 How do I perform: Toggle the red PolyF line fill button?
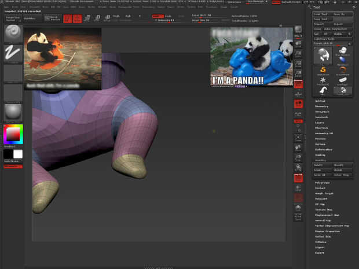pyautogui.click(x=298, y=178)
